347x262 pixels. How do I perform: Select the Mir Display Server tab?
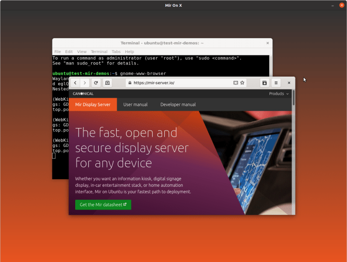coord(93,105)
